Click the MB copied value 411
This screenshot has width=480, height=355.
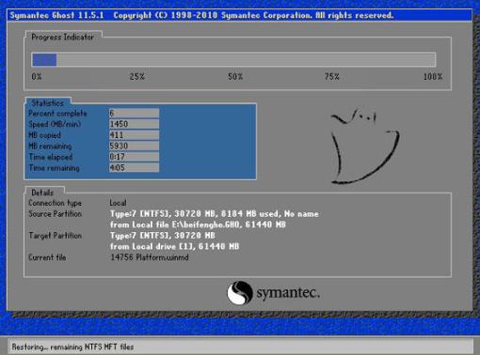(134, 135)
